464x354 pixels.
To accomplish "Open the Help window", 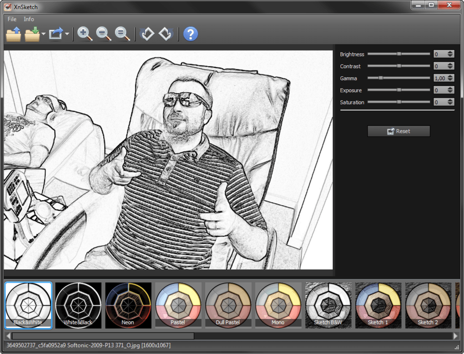I will click(190, 34).
